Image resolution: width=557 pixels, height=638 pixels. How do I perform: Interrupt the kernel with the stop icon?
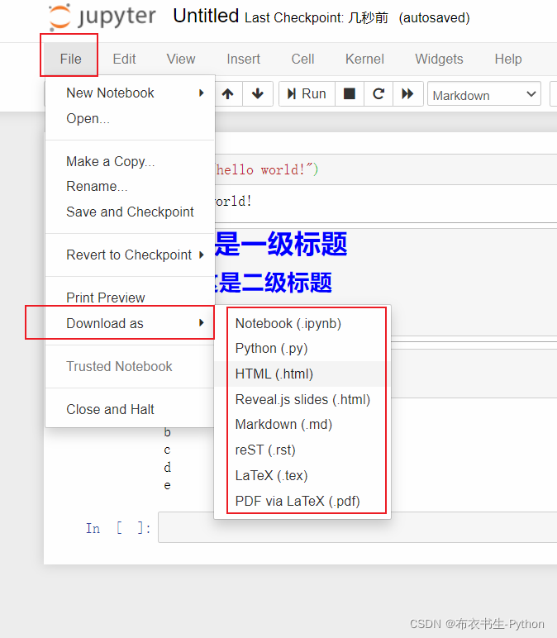(x=349, y=94)
